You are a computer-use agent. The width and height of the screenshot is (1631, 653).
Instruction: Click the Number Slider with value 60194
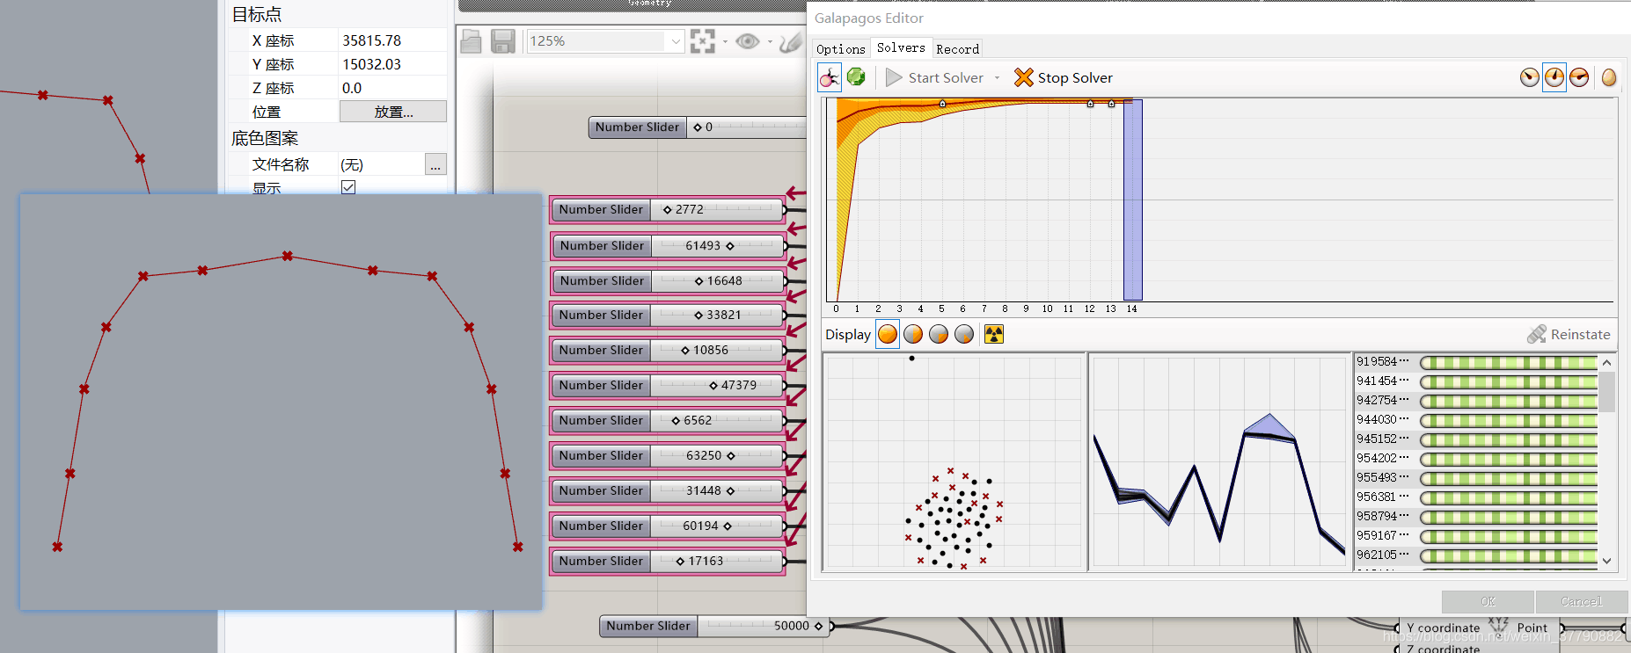click(668, 526)
